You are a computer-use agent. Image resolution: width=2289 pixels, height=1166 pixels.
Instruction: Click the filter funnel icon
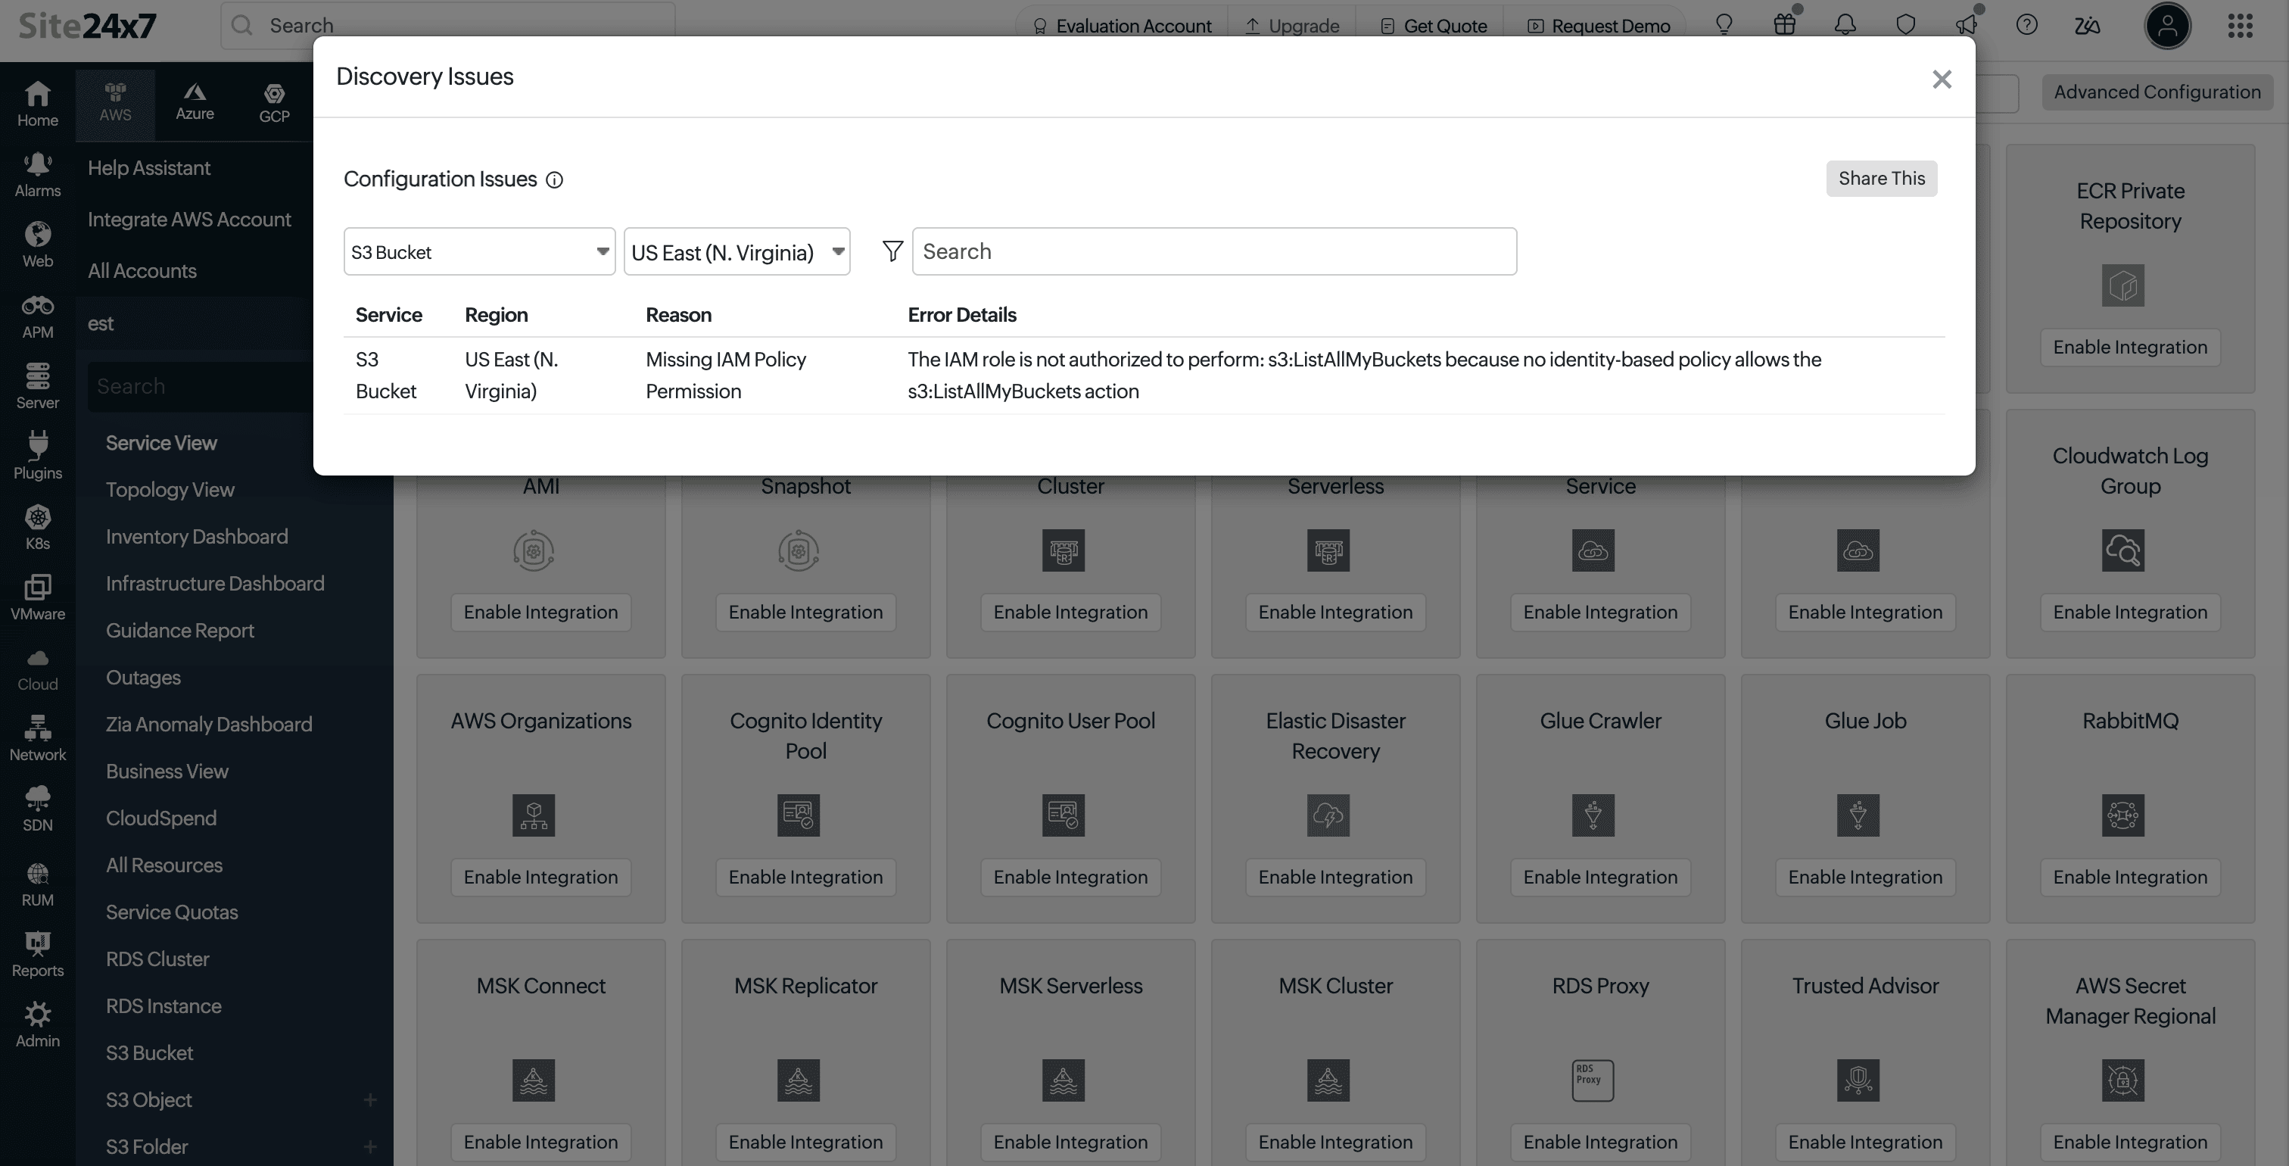click(x=892, y=251)
